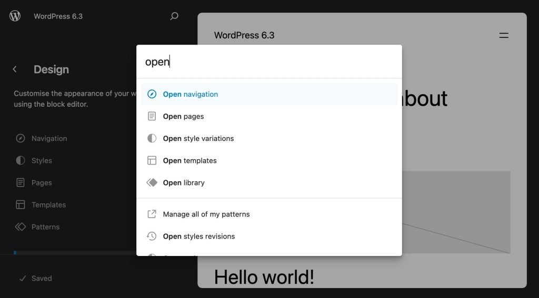This screenshot has height=298, width=539.
Task: Click the layout icon beside Open templates
Action: [152, 160]
